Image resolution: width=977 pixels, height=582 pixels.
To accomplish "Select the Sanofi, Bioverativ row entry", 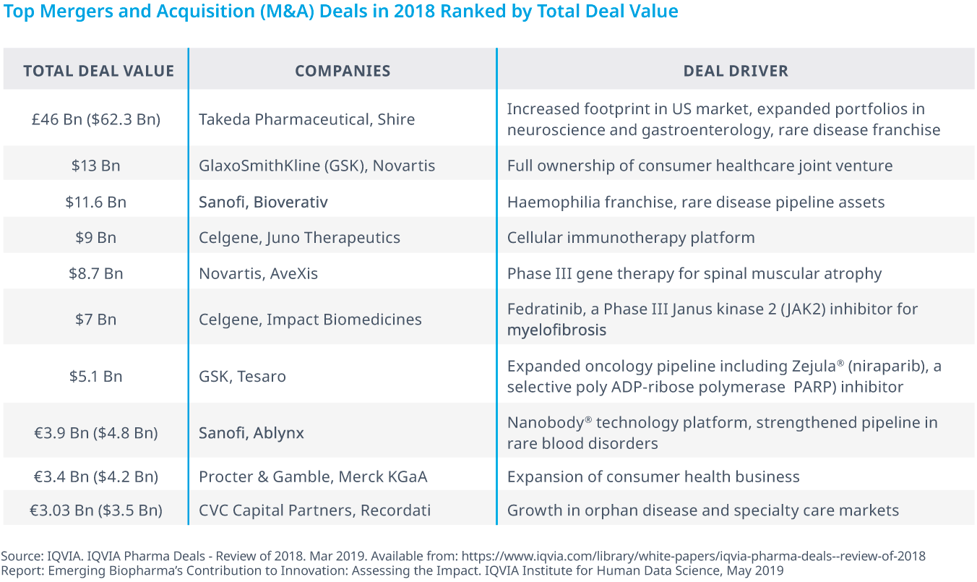I will click(x=263, y=202).
